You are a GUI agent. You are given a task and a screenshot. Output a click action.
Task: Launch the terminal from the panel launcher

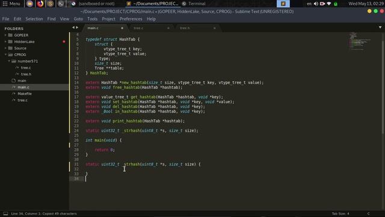coord(61,4)
